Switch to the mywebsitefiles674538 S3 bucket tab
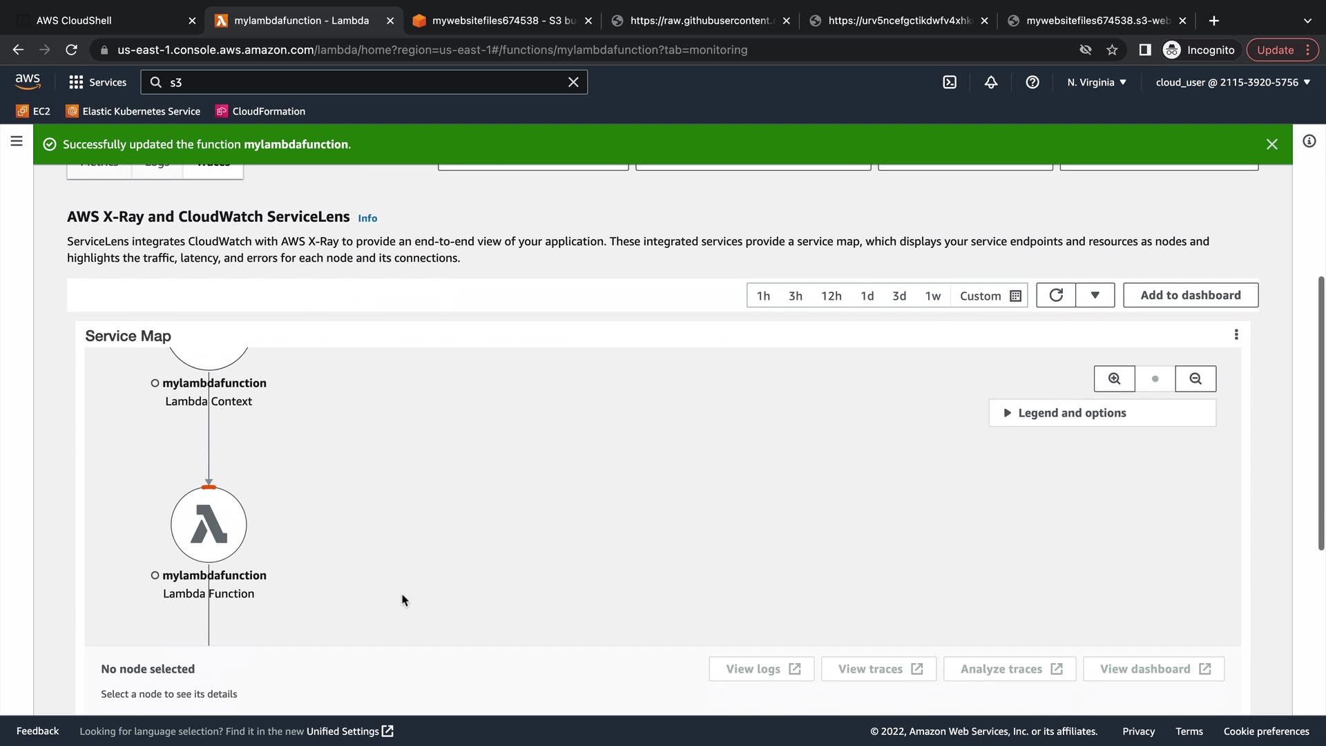The height and width of the screenshot is (746, 1326). coord(502,21)
